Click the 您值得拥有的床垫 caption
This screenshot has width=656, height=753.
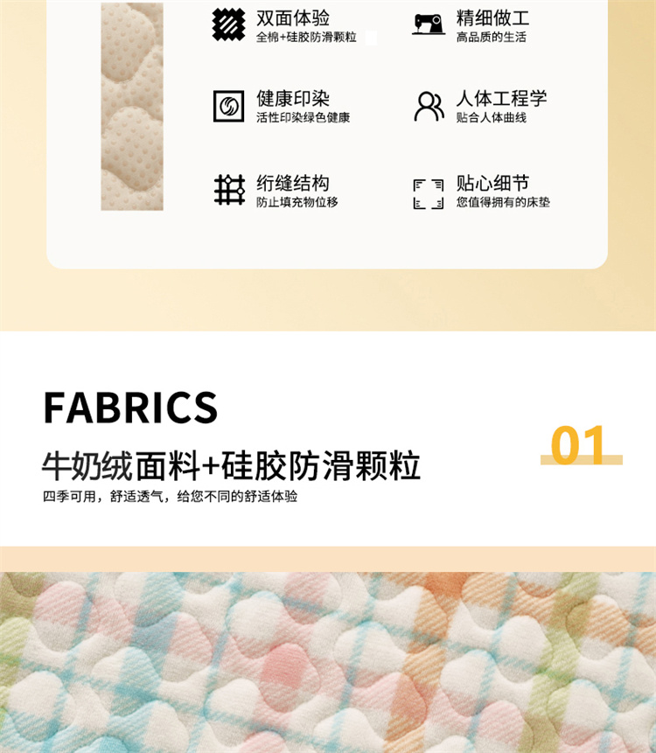coord(503,202)
